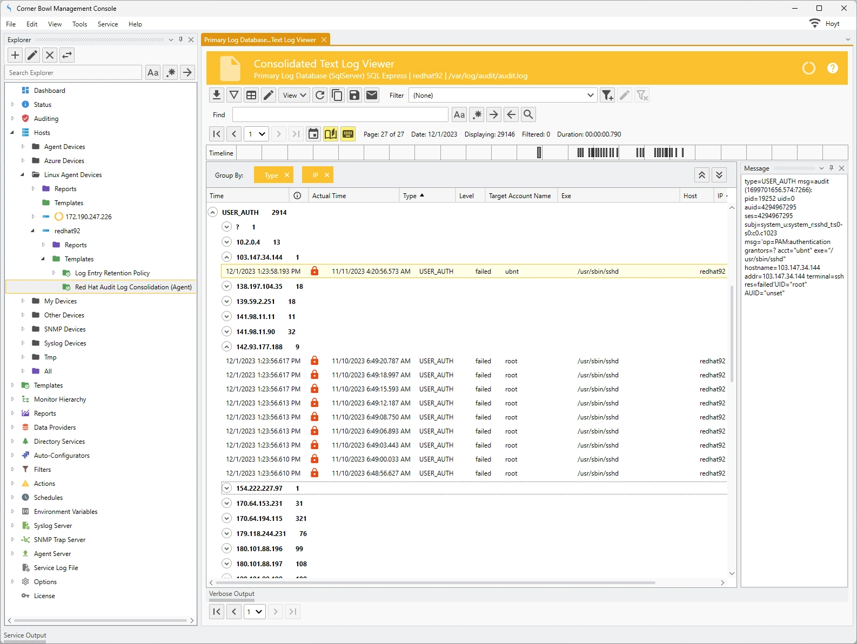Screen dimensions: 857x644
Task: Click the Timeline bar marker area
Action: [594, 153]
